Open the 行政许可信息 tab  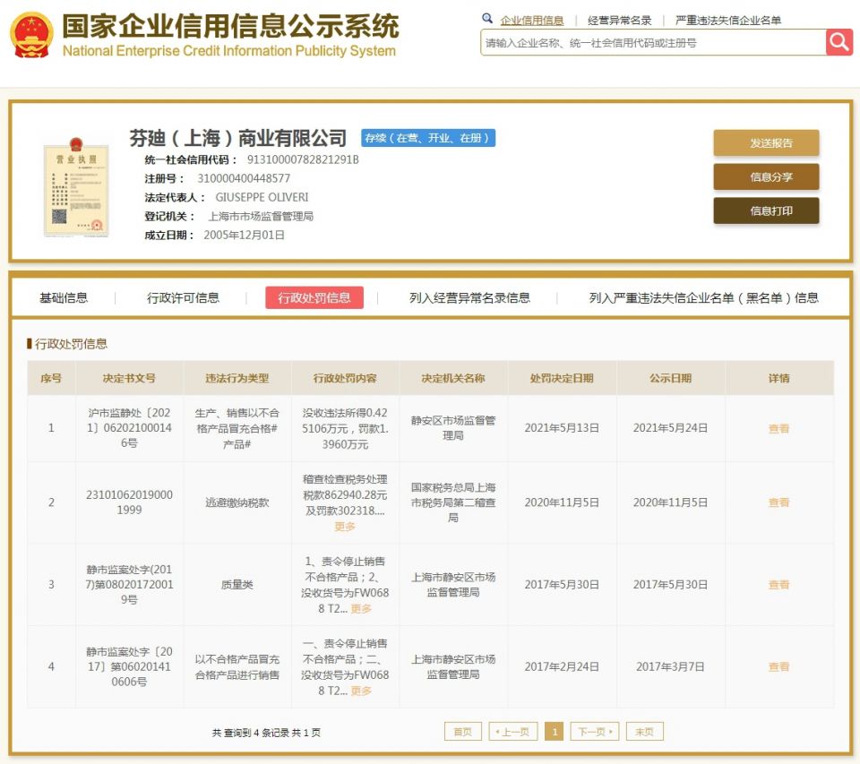(x=183, y=298)
